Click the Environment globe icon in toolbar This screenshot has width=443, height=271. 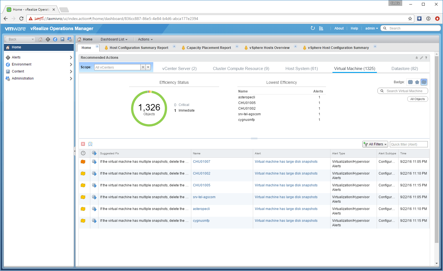tap(55, 39)
